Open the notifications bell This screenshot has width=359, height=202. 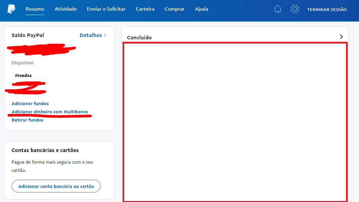click(278, 9)
